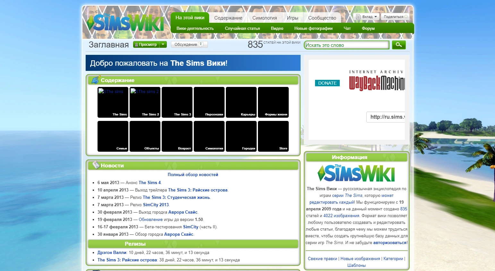
Task: Open The Sims category tile
Action: 113,102
